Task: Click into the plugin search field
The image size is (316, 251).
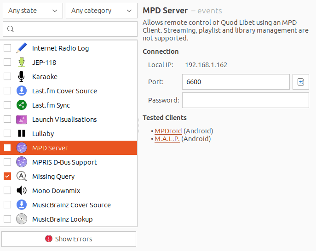Action: coord(70,29)
